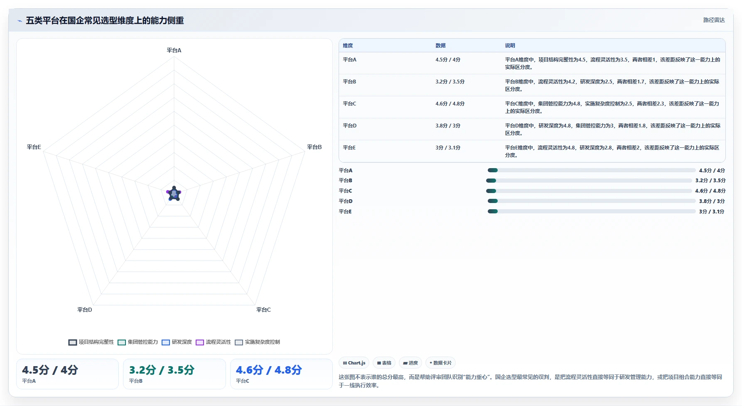
Task: Click the 平台B axis label on the radar chart
Action: tap(314, 147)
